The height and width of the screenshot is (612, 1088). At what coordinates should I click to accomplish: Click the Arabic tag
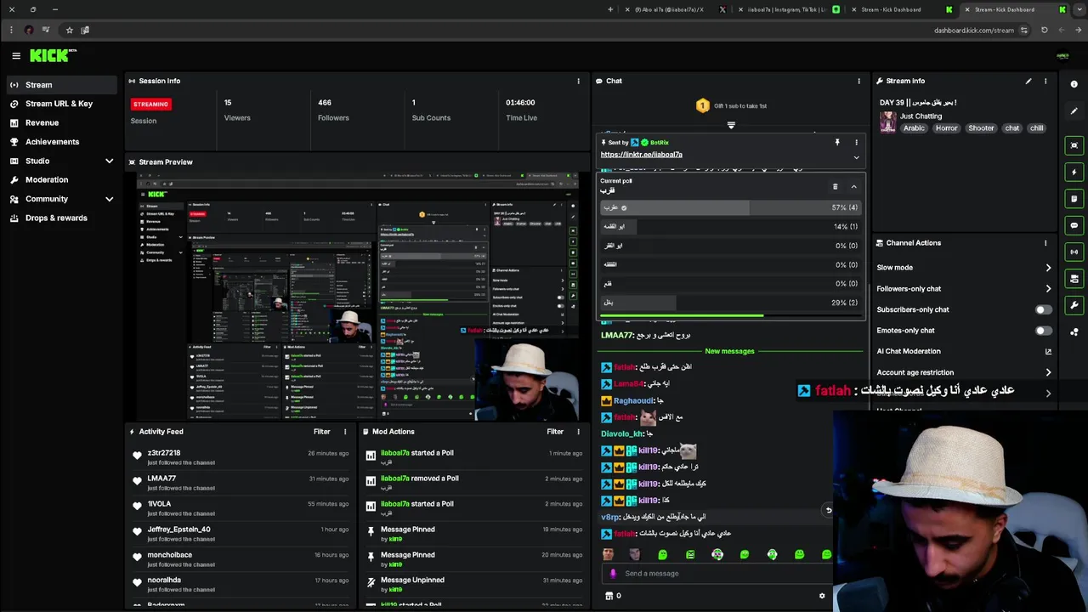(x=914, y=128)
